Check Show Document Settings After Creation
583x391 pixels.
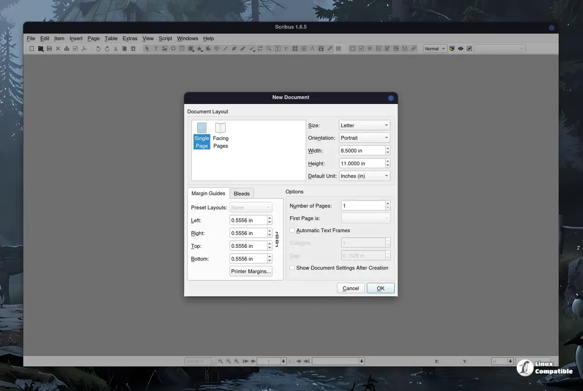tap(292, 268)
